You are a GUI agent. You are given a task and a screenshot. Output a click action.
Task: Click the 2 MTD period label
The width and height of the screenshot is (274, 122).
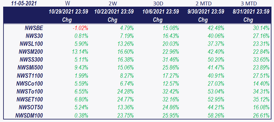[203, 3]
